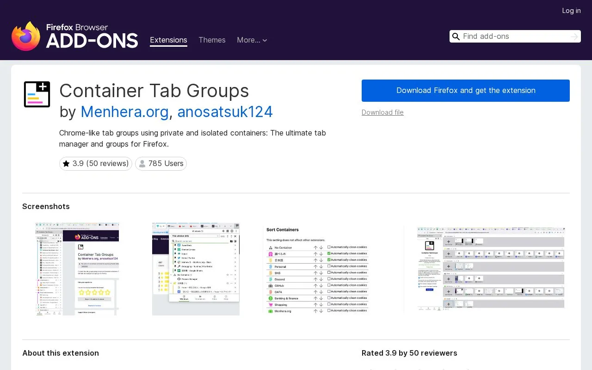
Task: Click the magnifying glass search icon
Action: click(456, 37)
